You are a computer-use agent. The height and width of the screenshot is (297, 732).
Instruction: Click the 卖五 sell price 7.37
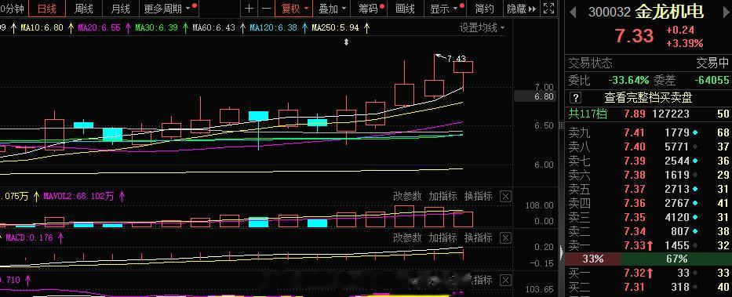click(x=635, y=189)
